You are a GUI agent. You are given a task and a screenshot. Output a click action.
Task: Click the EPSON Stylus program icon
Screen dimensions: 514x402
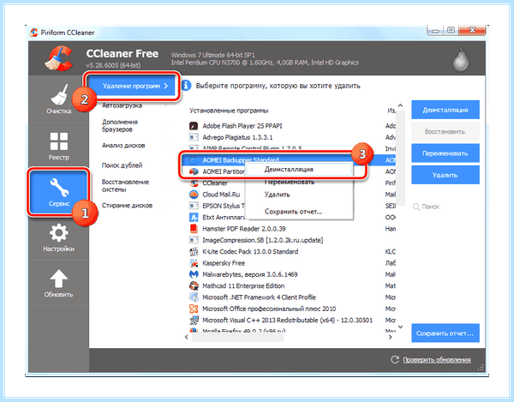pyautogui.click(x=194, y=206)
